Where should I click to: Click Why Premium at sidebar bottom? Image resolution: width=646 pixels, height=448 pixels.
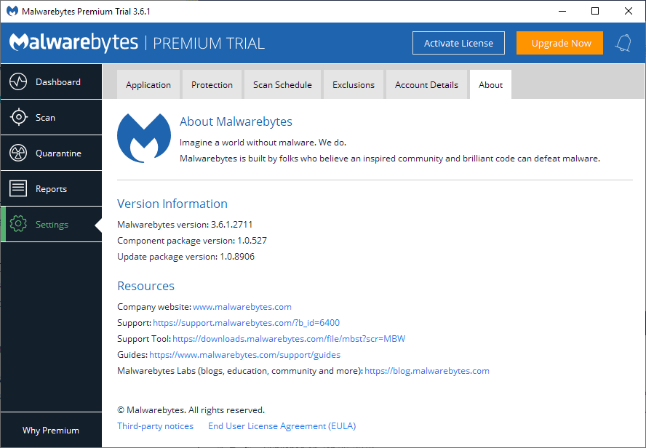click(51, 431)
